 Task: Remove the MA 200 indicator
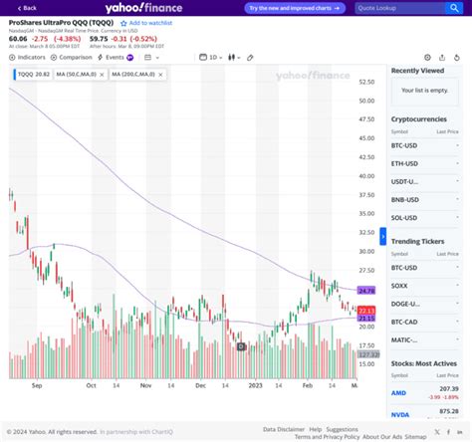coord(160,75)
